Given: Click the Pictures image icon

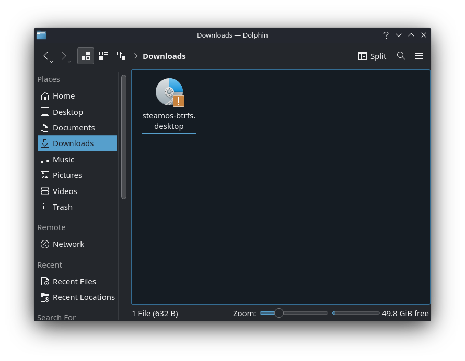Looking at the screenshot, I should coord(45,175).
